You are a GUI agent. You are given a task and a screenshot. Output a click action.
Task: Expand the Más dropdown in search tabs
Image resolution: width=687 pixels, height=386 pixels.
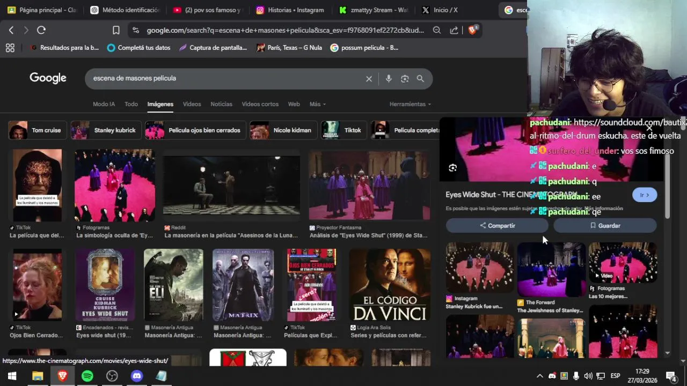pyautogui.click(x=317, y=104)
